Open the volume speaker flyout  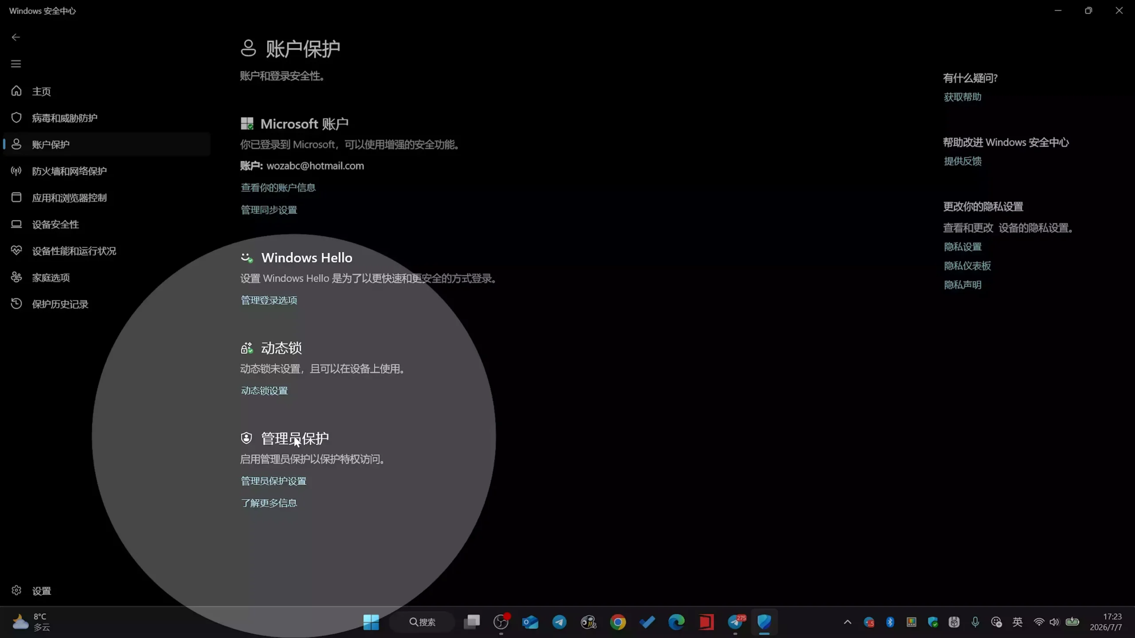coord(1054,622)
